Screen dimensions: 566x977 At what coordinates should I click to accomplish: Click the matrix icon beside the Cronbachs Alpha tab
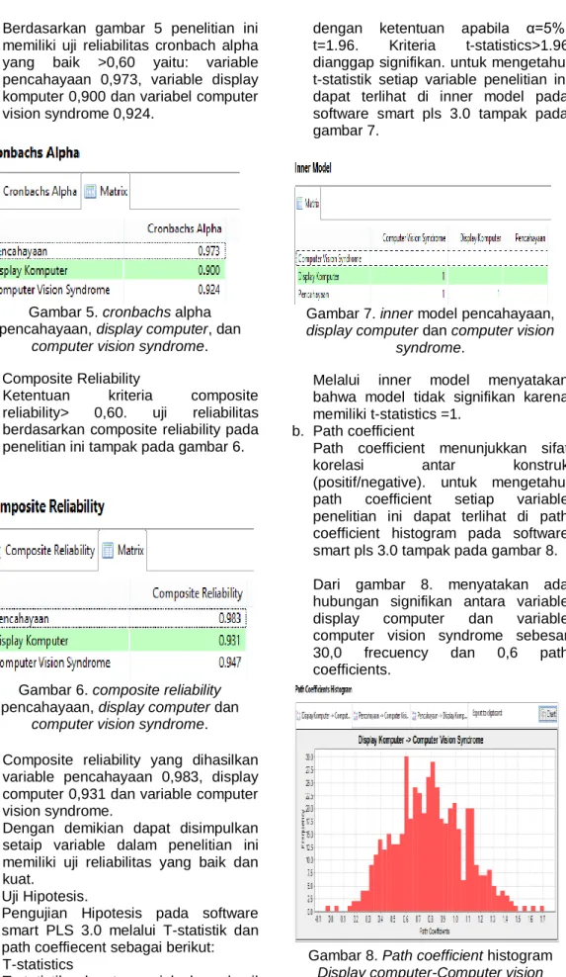click(90, 192)
